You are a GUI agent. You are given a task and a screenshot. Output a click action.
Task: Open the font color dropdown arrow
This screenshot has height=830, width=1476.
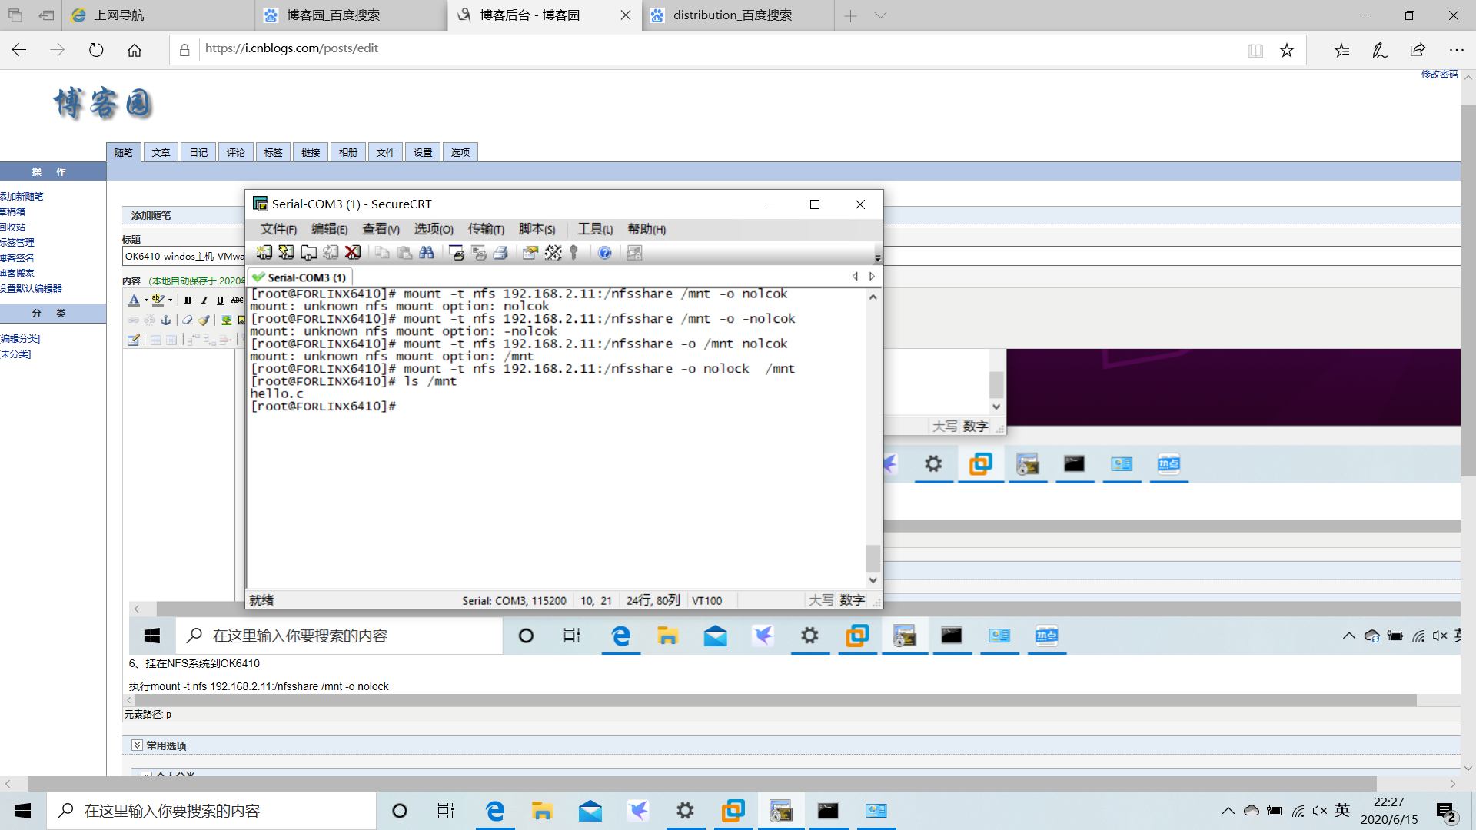click(146, 300)
